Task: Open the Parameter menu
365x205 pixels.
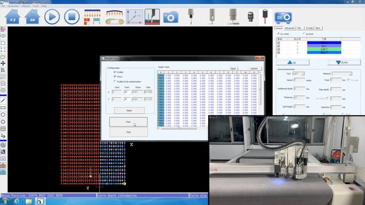Action: point(13,6)
